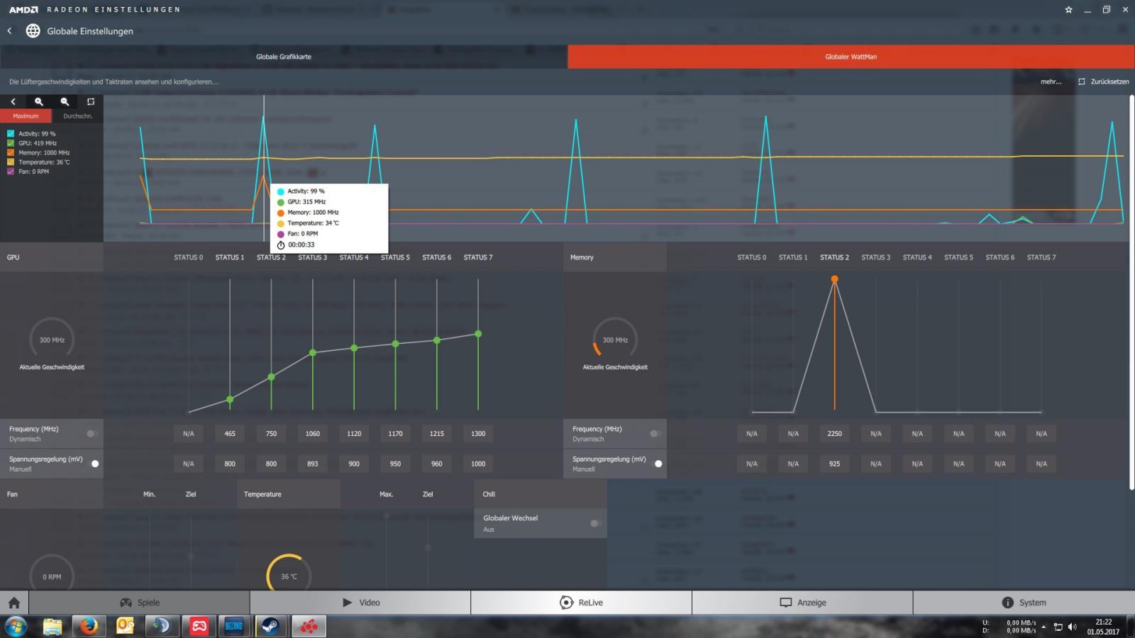Click the GPU Status 3 curve point

click(313, 352)
